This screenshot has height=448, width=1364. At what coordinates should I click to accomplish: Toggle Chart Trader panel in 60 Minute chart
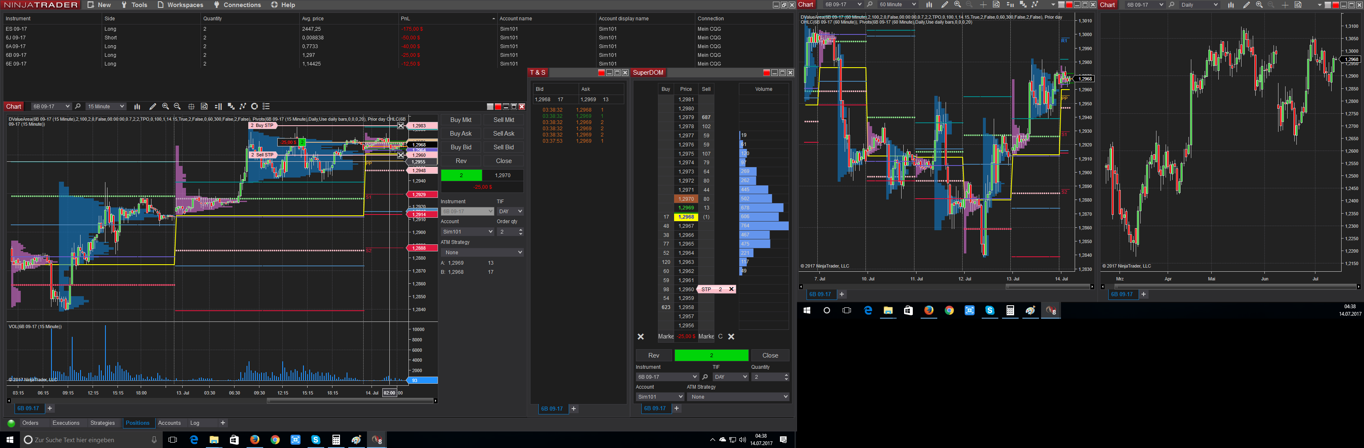point(1010,5)
